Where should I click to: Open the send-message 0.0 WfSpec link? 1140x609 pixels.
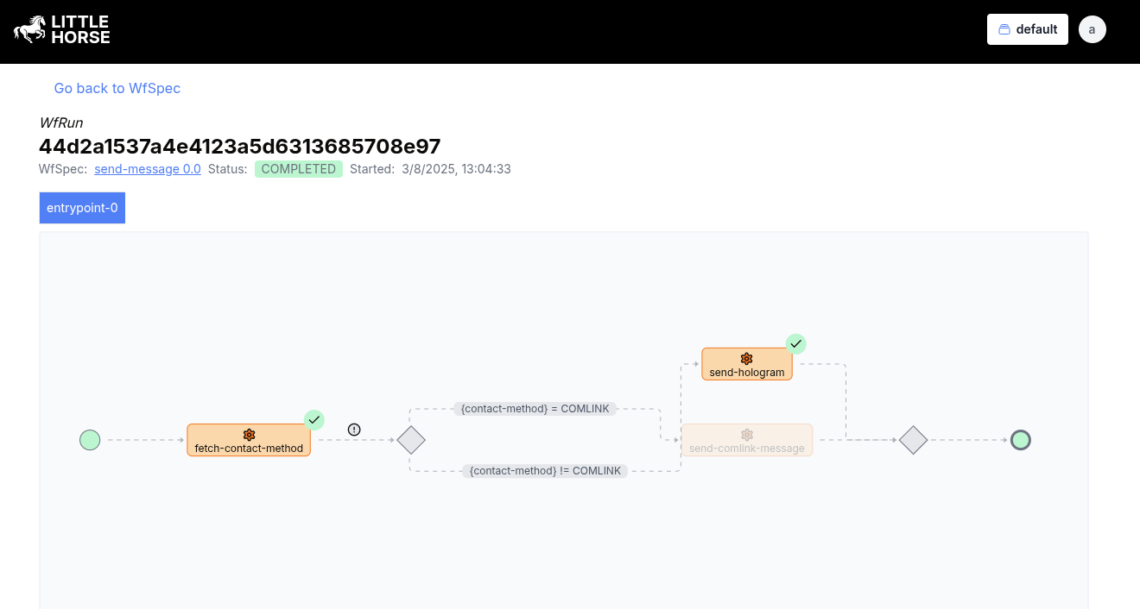(147, 168)
